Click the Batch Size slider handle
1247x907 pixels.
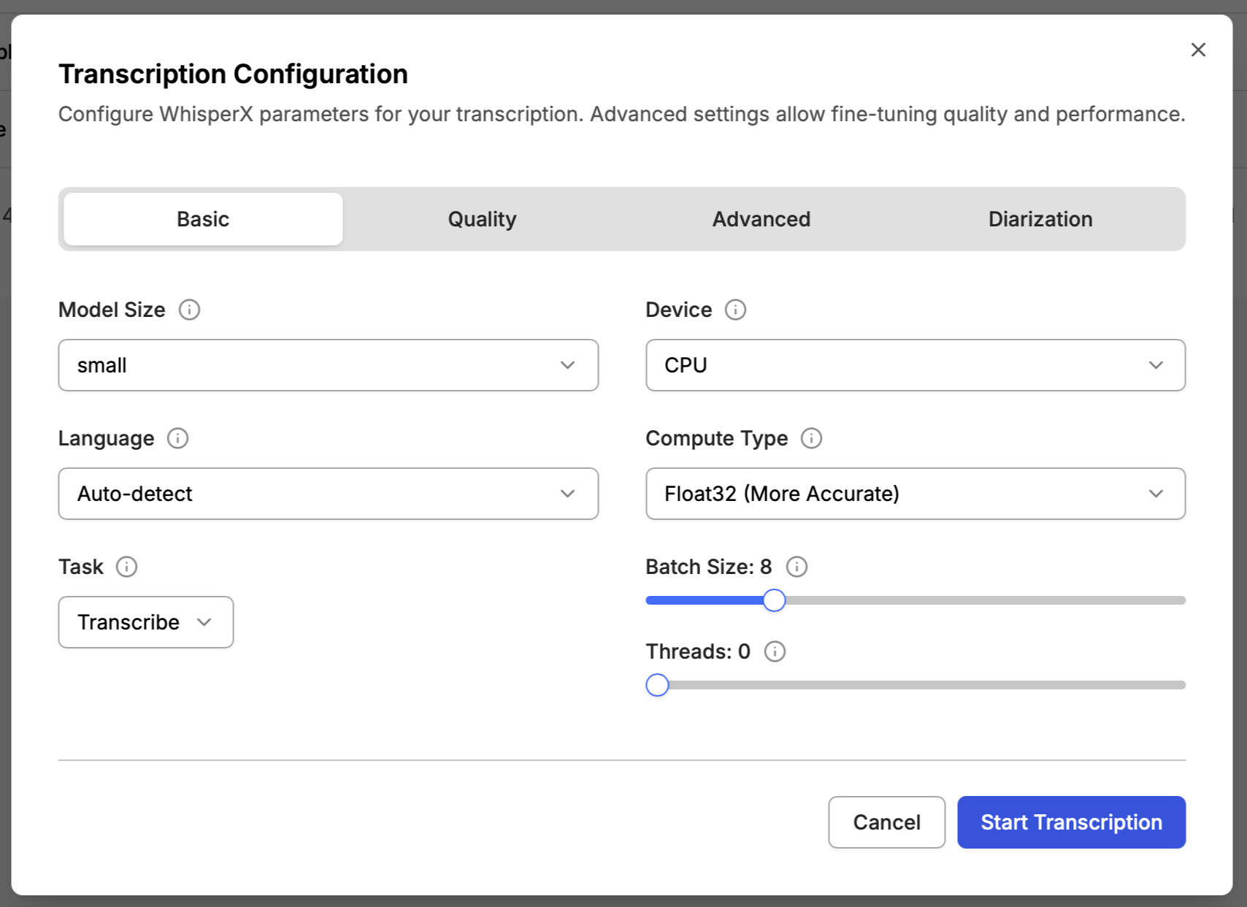(774, 600)
